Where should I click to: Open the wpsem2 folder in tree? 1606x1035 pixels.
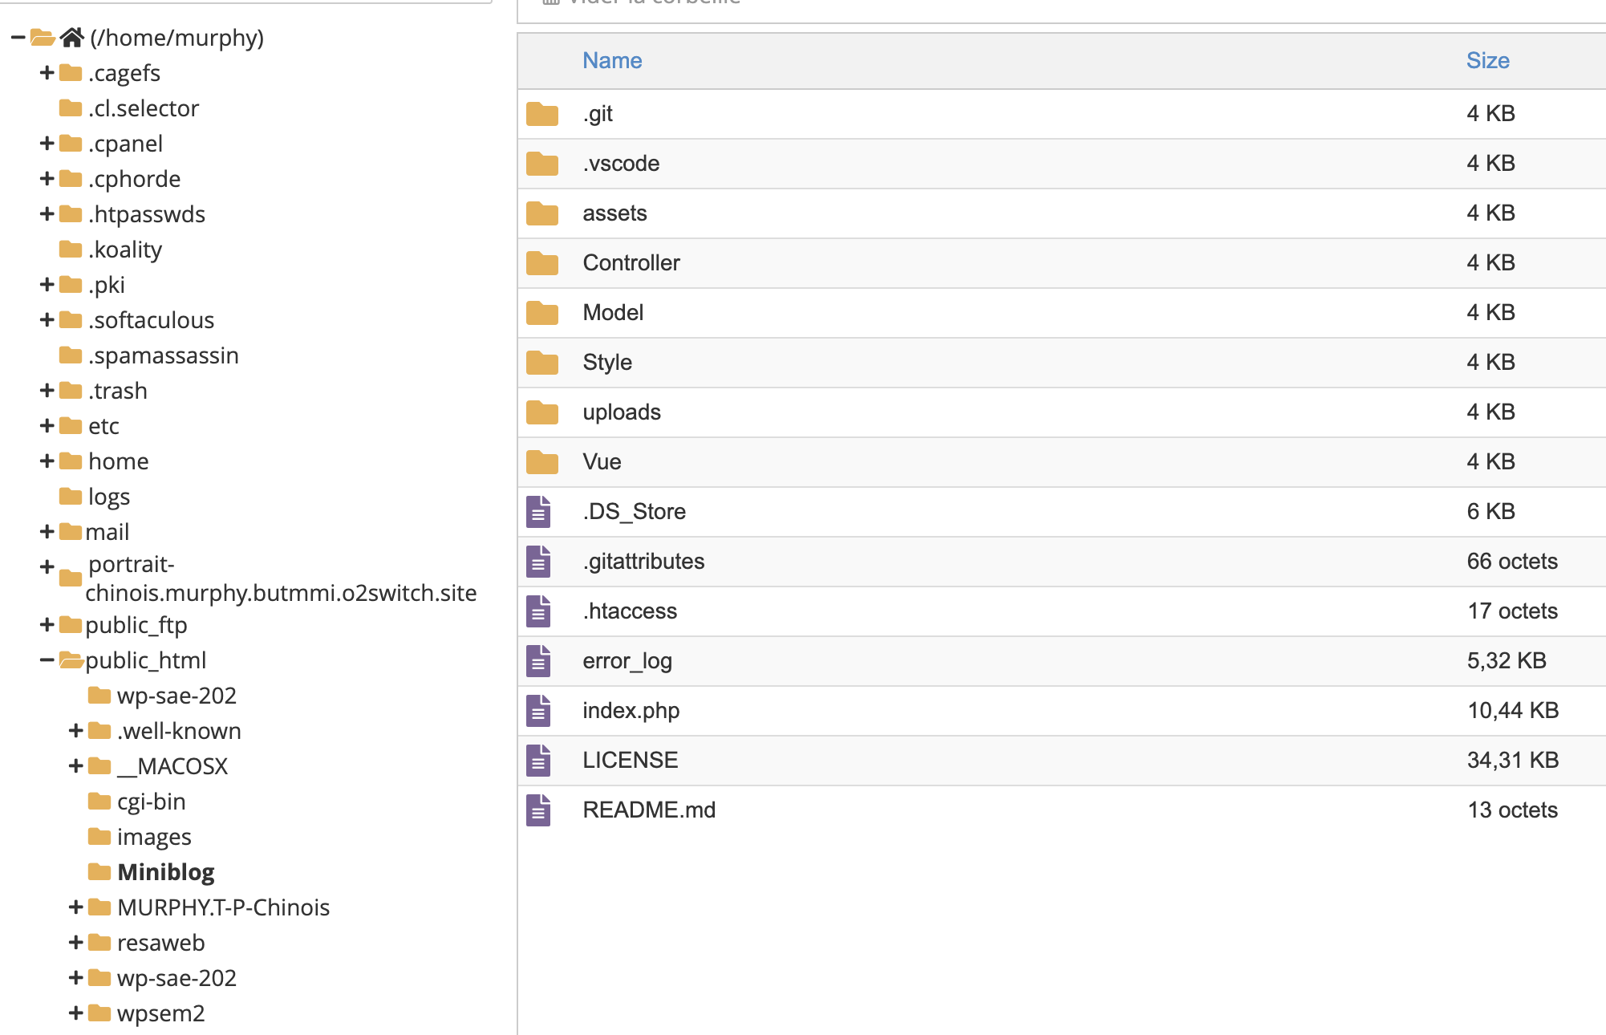pos(160,1013)
